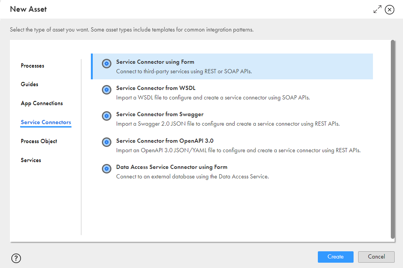Close the New Asset dialog

tap(389, 9)
